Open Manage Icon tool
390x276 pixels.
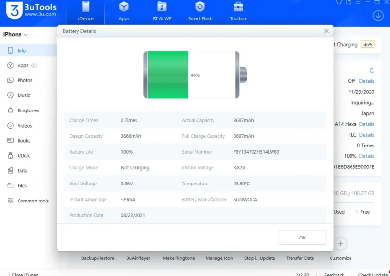pos(219,258)
